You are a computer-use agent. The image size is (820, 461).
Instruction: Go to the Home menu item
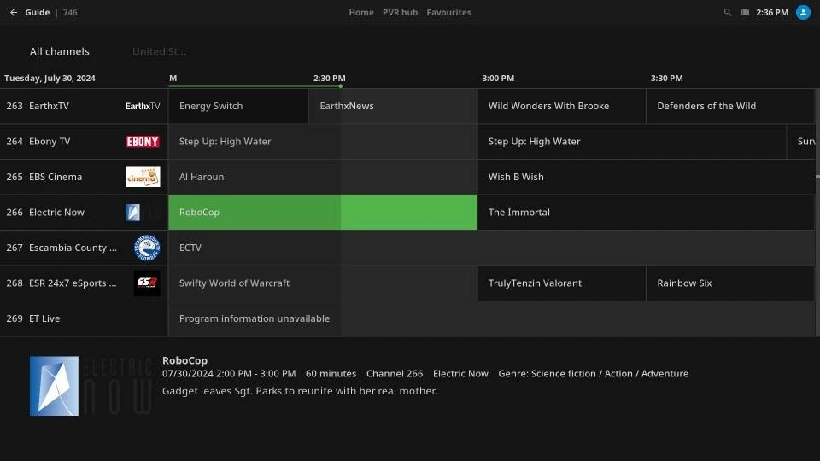(x=361, y=13)
